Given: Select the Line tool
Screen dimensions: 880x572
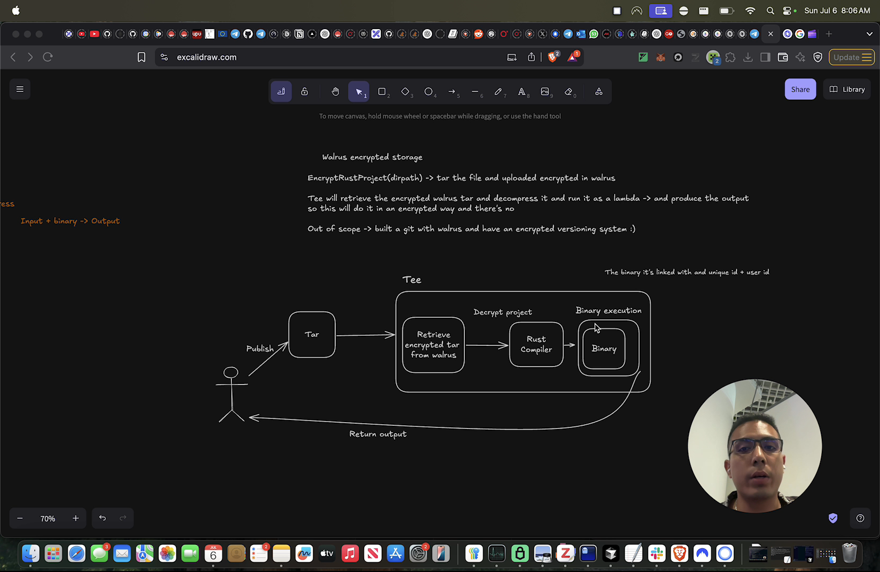Looking at the screenshot, I should pos(475,92).
